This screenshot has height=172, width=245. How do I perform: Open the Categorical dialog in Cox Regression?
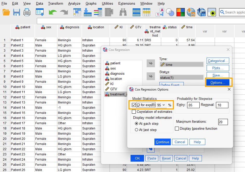click(x=218, y=61)
